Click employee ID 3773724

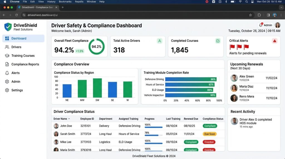(86, 134)
